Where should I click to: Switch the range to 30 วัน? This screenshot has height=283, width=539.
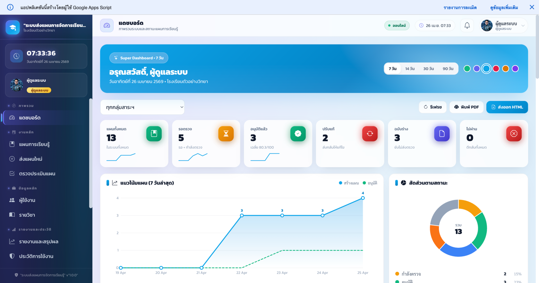click(428, 69)
